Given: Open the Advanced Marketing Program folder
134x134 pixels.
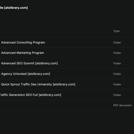Looking at the screenshot, I should [22, 53].
